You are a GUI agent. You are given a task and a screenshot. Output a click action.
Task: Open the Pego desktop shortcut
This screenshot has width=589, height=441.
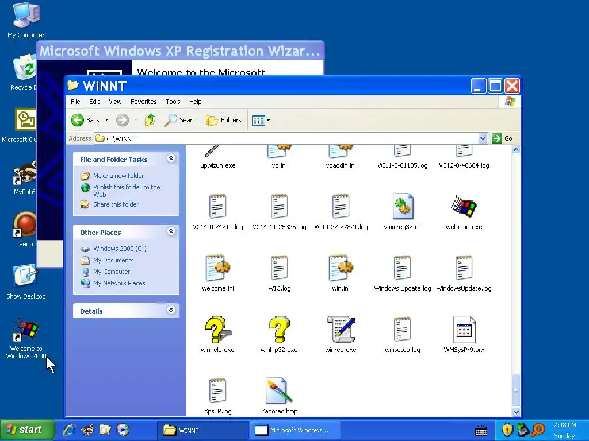25,225
